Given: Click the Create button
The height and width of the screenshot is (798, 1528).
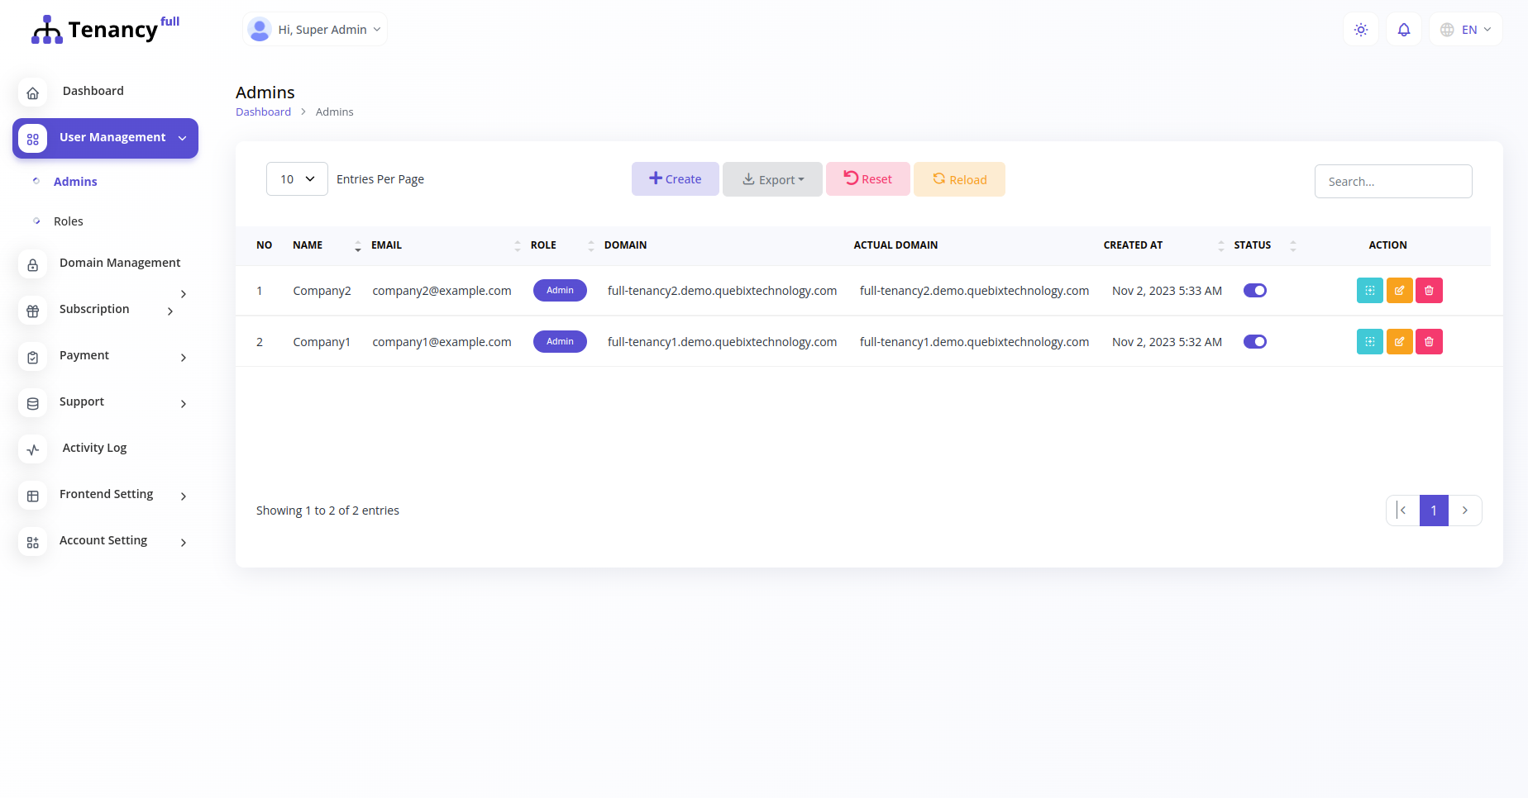Looking at the screenshot, I should coord(676,178).
